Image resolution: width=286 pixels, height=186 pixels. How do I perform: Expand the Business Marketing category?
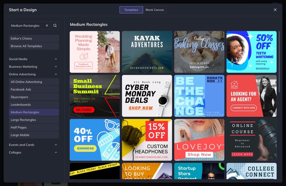click(33, 67)
